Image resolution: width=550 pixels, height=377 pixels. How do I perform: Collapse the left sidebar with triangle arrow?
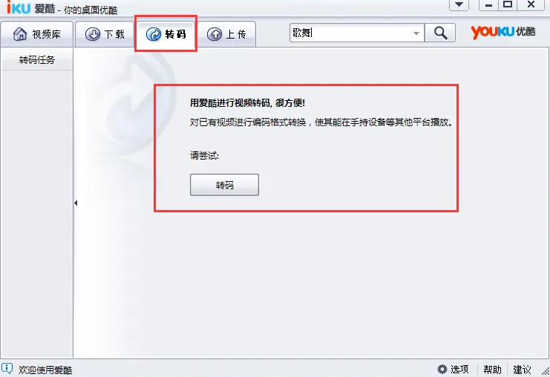[76, 203]
